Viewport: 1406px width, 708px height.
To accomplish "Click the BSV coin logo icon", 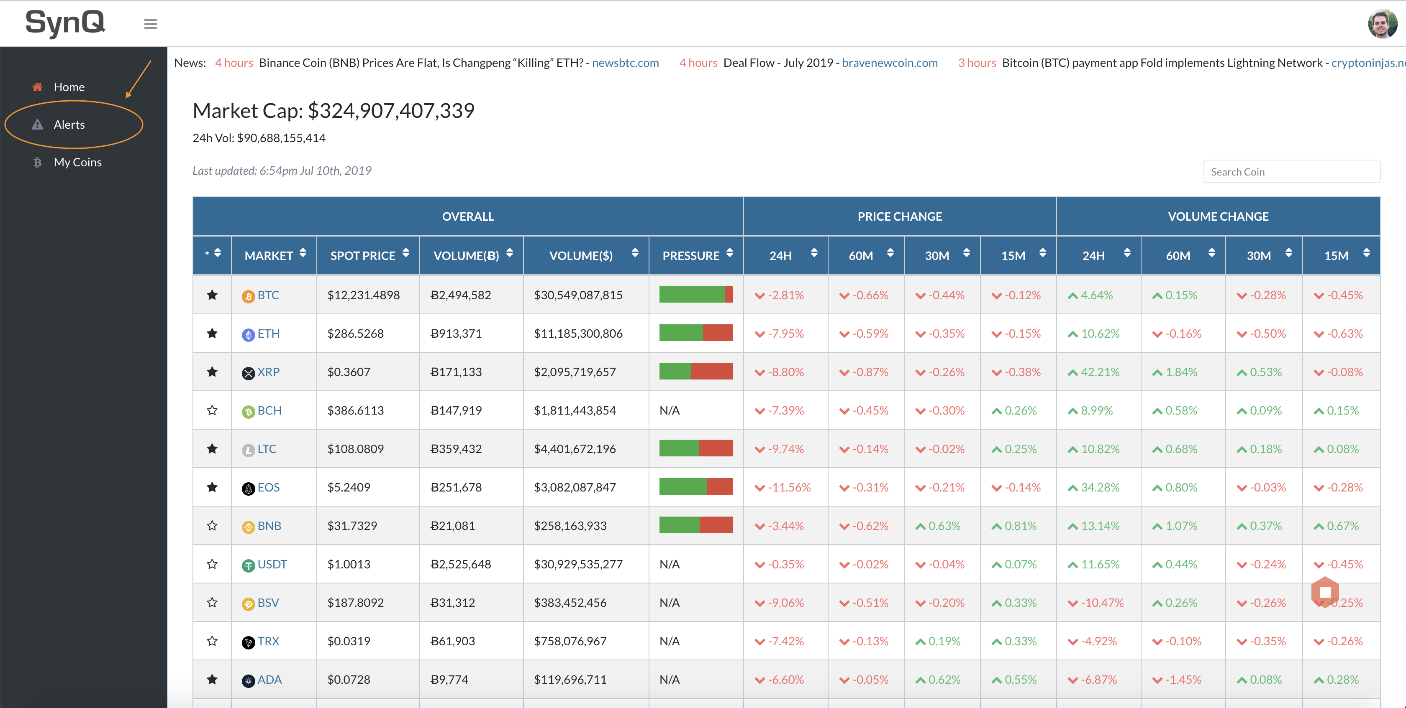I will point(248,604).
